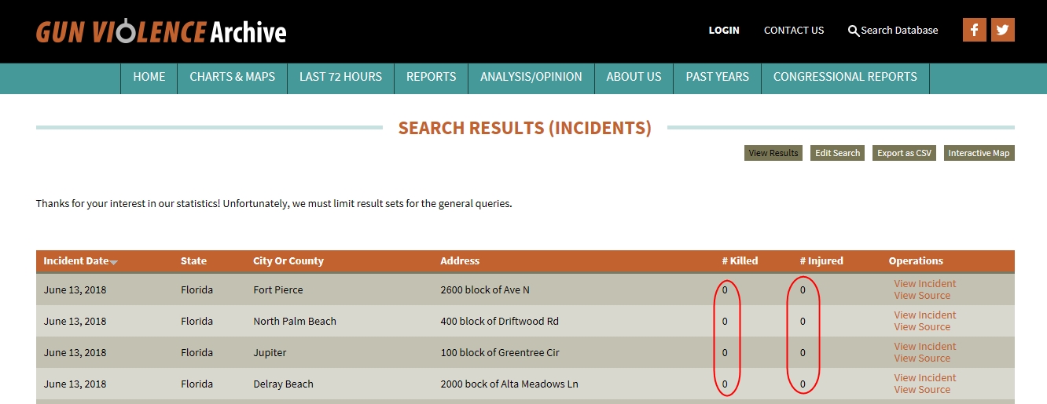The width and height of the screenshot is (1047, 404).
Task: View Incident for Delray Beach row
Action: pos(925,378)
